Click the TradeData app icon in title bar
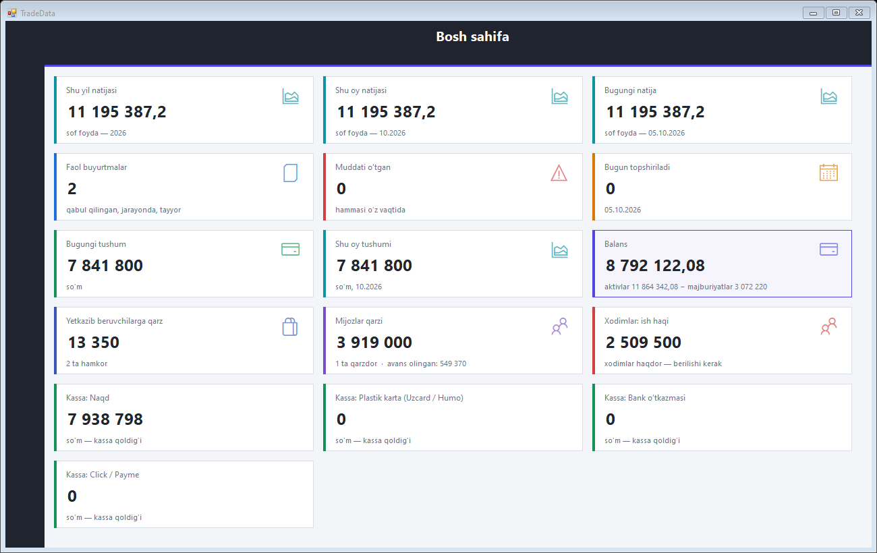Image resolution: width=877 pixels, height=553 pixels. pyautogui.click(x=11, y=13)
